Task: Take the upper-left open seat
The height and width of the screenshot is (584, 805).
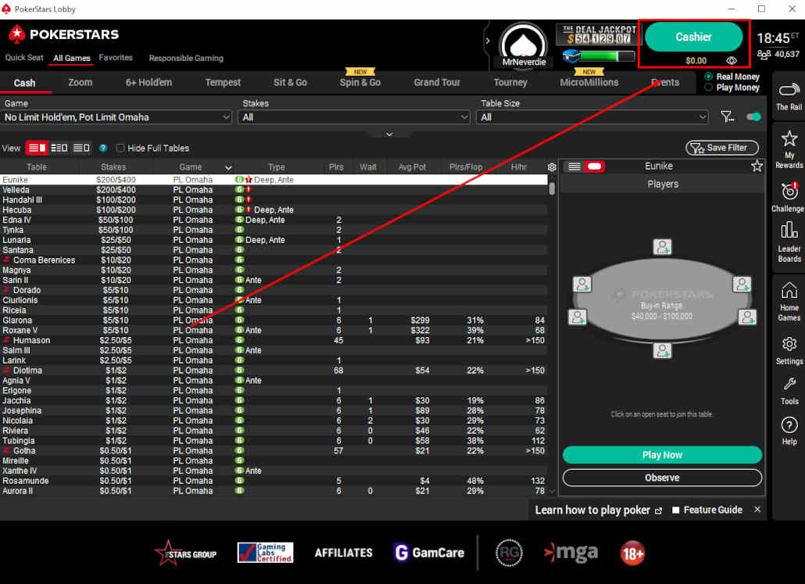Action: tap(581, 285)
